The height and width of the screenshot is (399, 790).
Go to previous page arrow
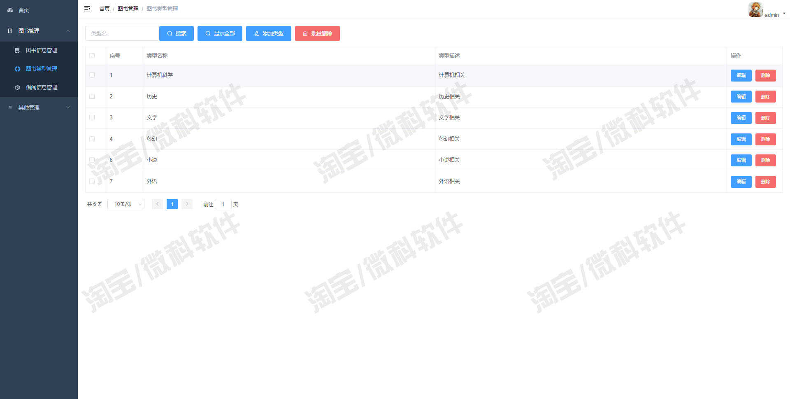[x=157, y=204]
